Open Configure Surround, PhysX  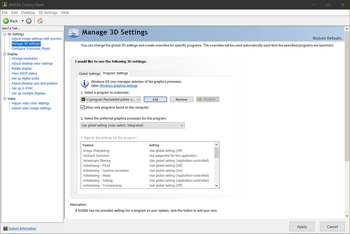coord(31,48)
